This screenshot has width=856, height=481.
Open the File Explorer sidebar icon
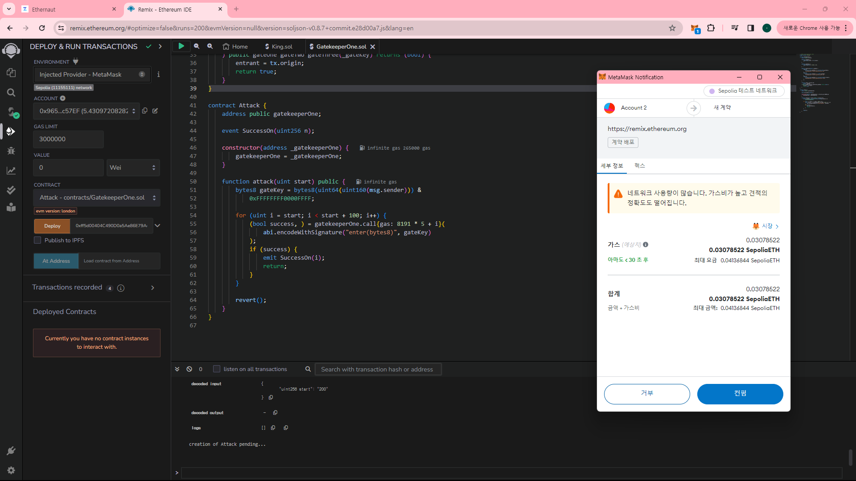pyautogui.click(x=11, y=73)
